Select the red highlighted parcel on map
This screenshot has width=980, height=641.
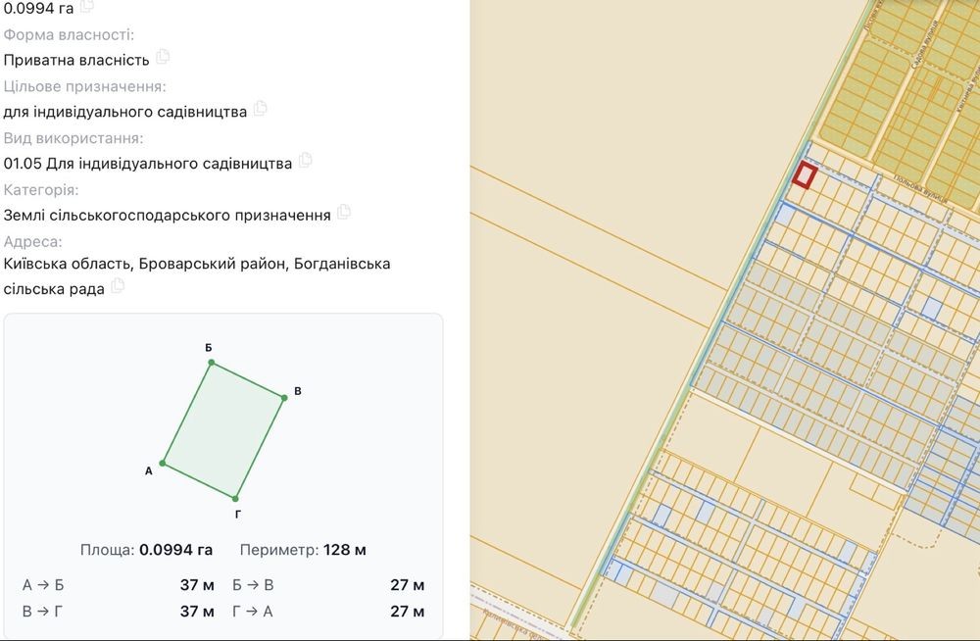[805, 175]
